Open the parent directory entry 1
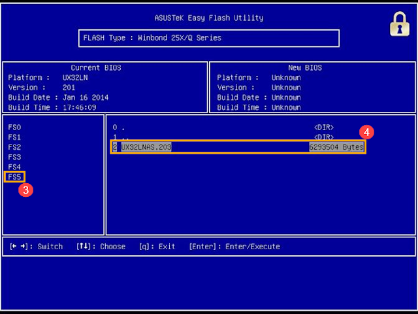 click(x=223, y=137)
